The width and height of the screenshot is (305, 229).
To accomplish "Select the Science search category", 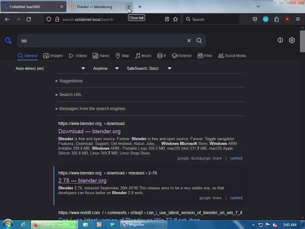I will pos(181,56).
